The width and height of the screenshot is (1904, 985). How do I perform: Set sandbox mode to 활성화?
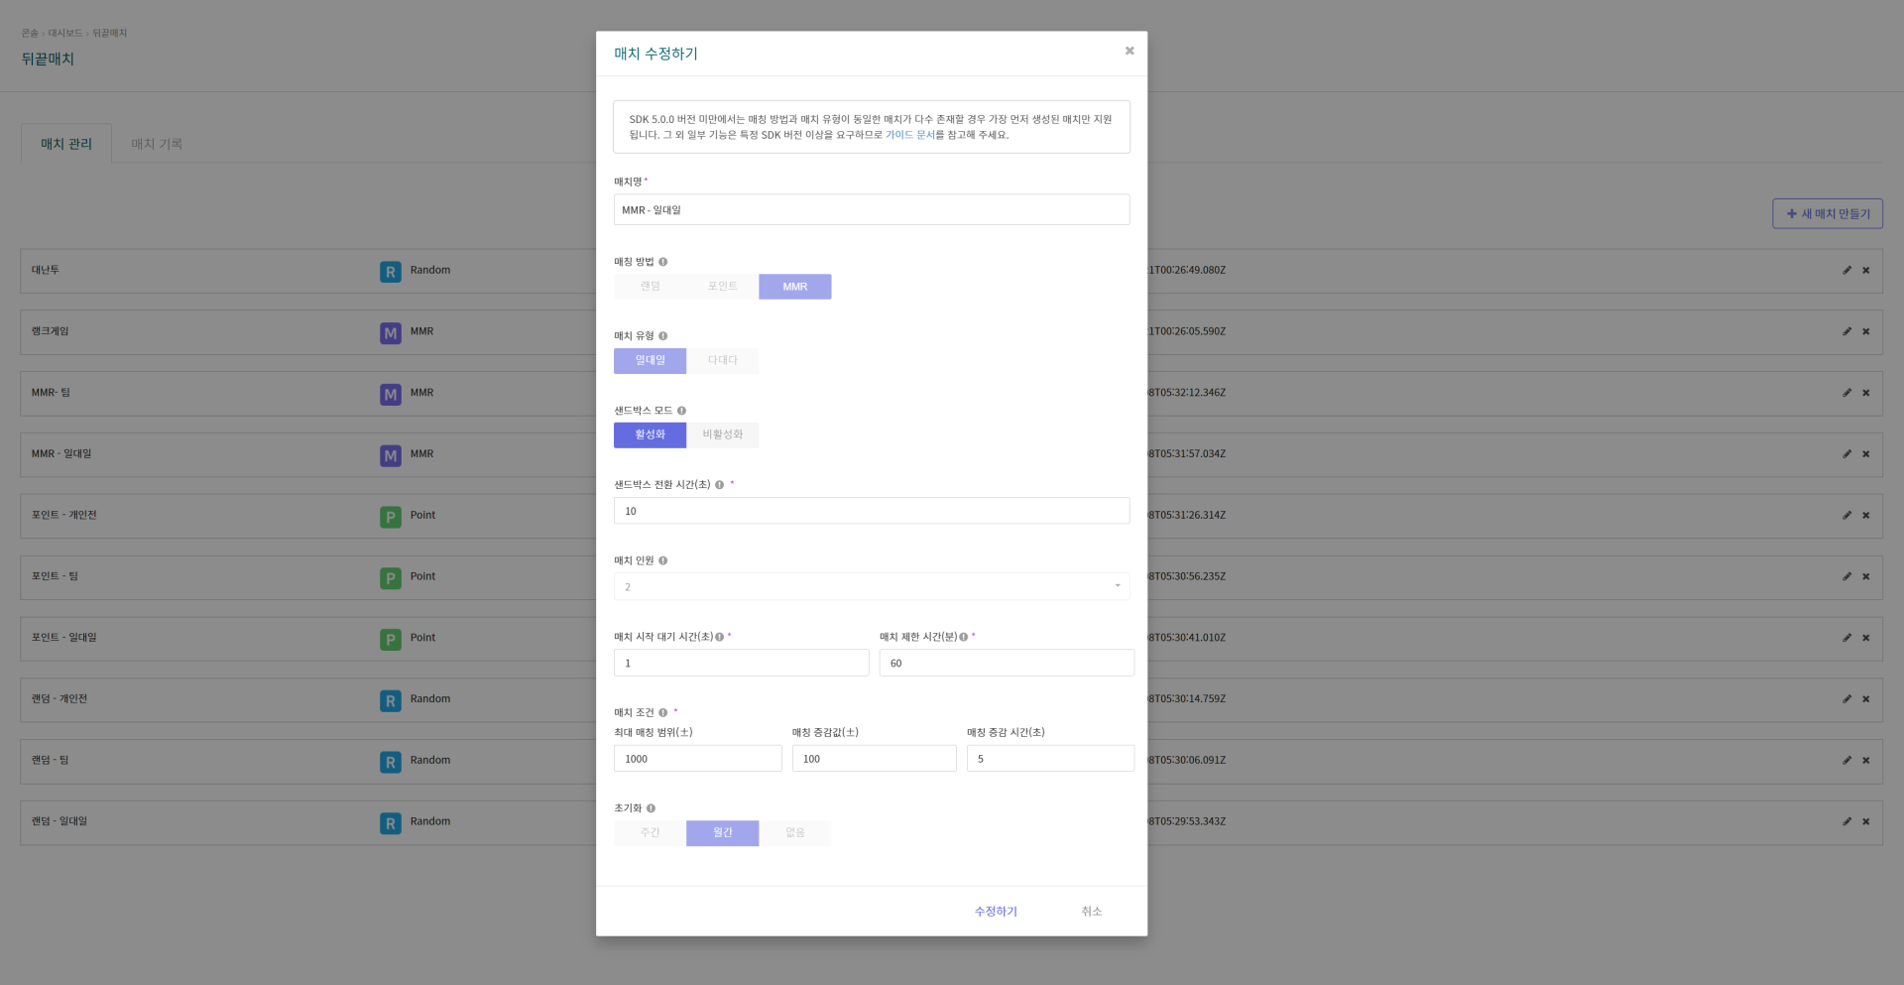point(650,435)
